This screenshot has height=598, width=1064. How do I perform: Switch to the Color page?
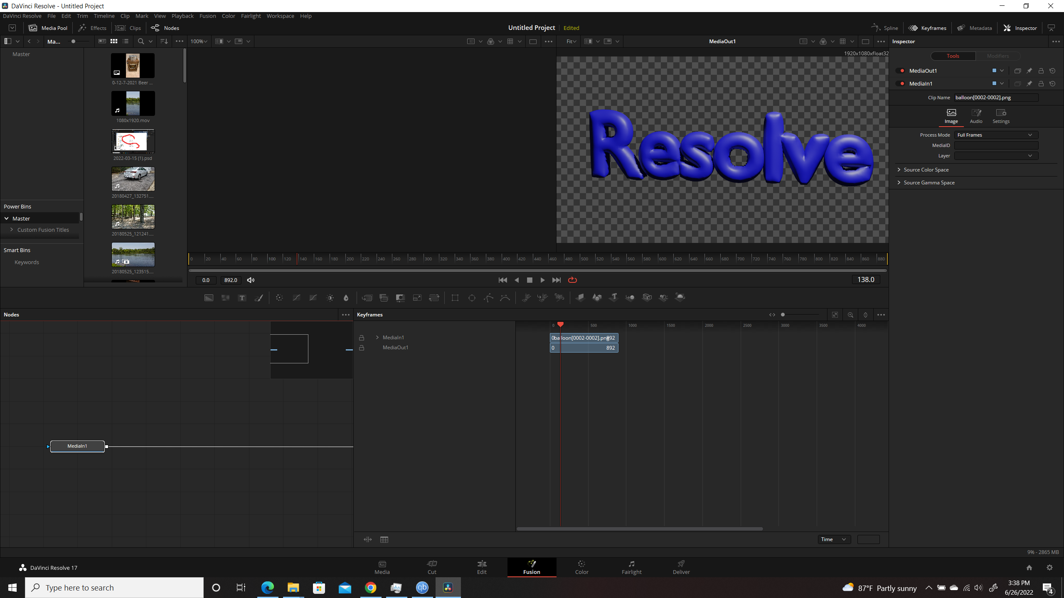(x=581, y=567)
